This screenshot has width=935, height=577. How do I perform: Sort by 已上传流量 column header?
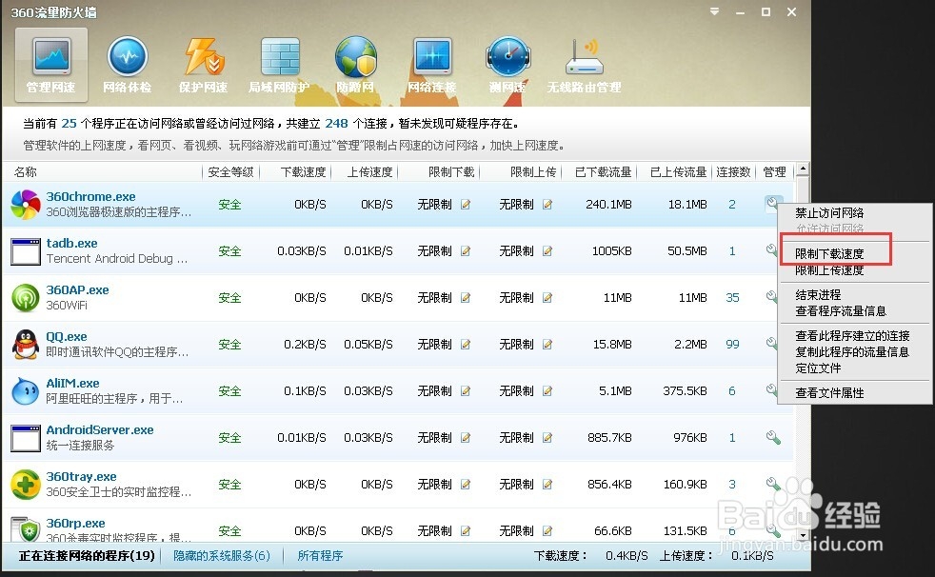tap(678, 172)
